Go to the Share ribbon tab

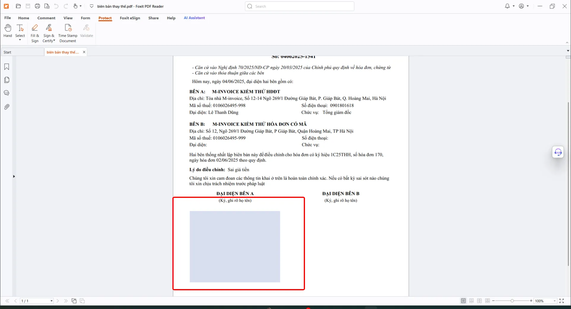(x=153, y=18)
